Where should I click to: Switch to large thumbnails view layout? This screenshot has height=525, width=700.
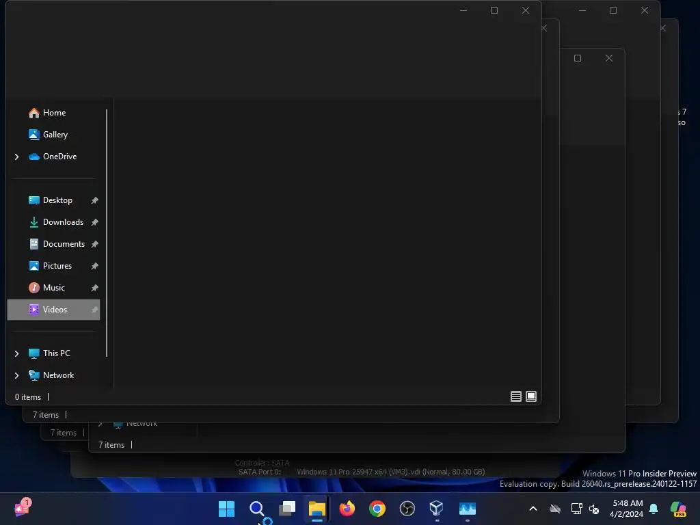(x=530, y=396)
